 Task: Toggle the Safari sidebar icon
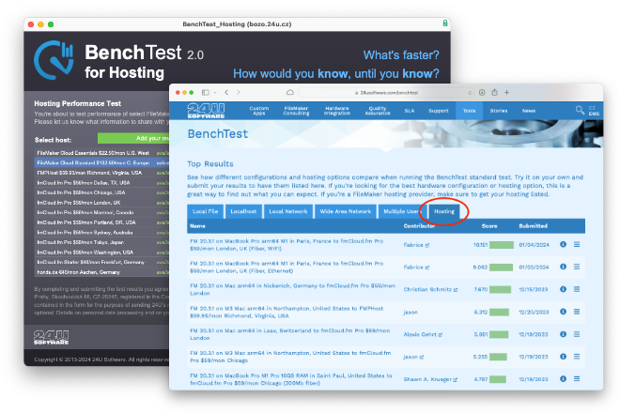[205, 92]
